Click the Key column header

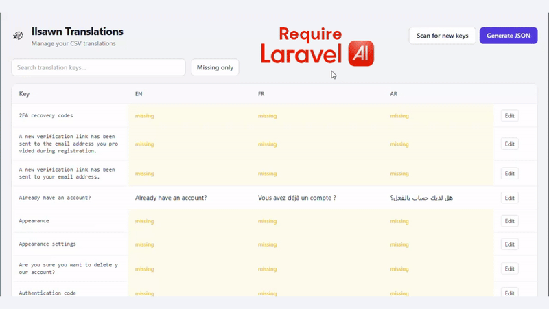[24, 94]
